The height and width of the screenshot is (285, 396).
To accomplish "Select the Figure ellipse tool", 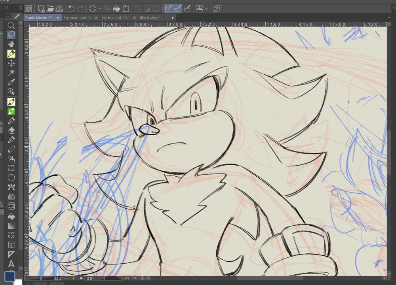I will pyautogui.click(x=11, y=177).
